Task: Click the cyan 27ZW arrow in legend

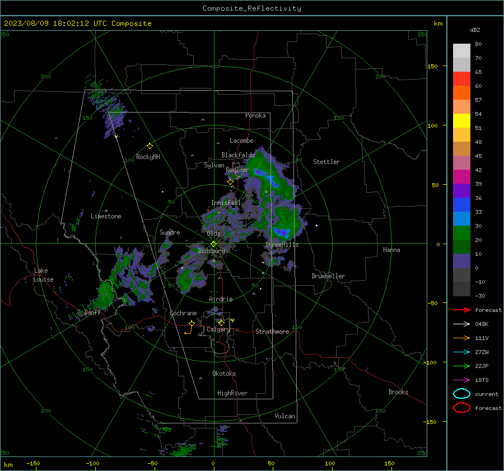Action: point(461,352)
